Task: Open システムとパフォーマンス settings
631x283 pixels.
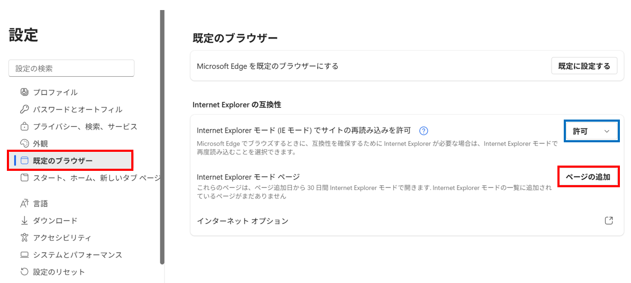Action: [78, 255]
